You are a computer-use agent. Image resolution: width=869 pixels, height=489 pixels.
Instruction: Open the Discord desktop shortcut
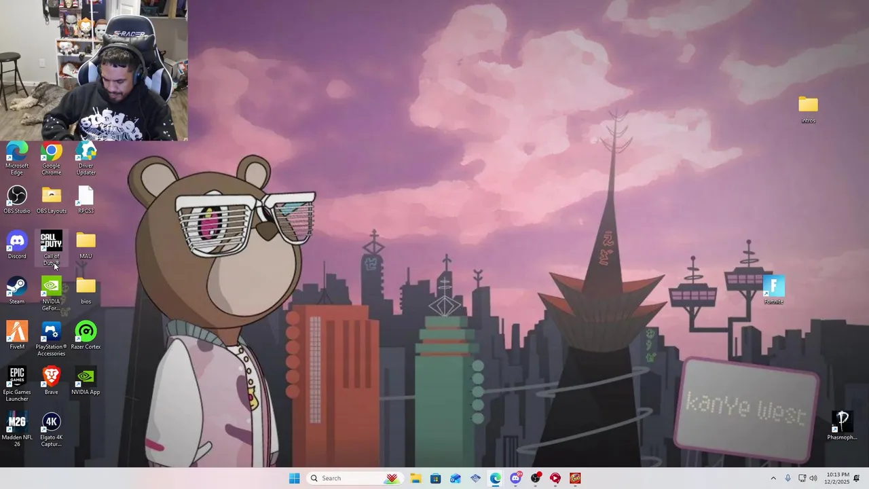[x=17, y=246]
